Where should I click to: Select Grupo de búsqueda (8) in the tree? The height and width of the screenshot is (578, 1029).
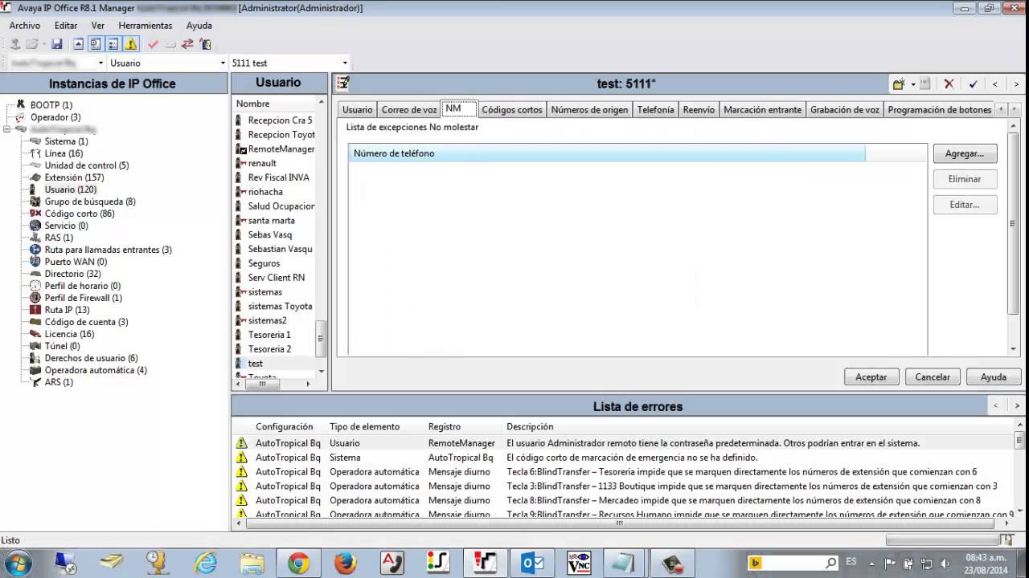pyautogui.click(x=90, y=201)
